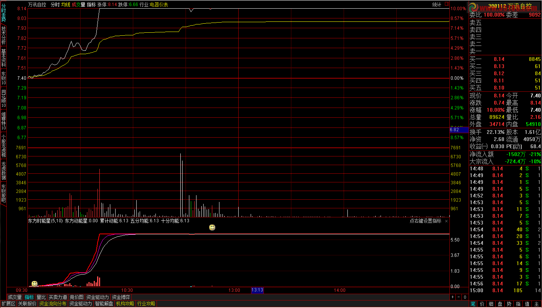Select the 东财10 sidebar tab
The height and width of the screenshot is (308, 542).
tap(3, 79)
